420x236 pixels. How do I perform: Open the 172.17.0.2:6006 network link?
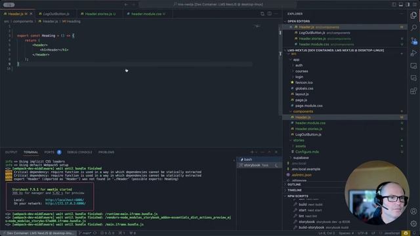click(x=66, y=203)
